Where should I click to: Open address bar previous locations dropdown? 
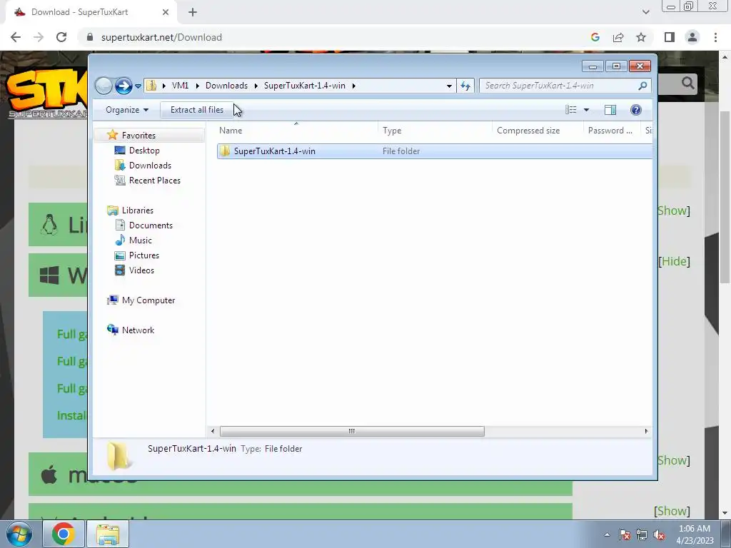449,86
